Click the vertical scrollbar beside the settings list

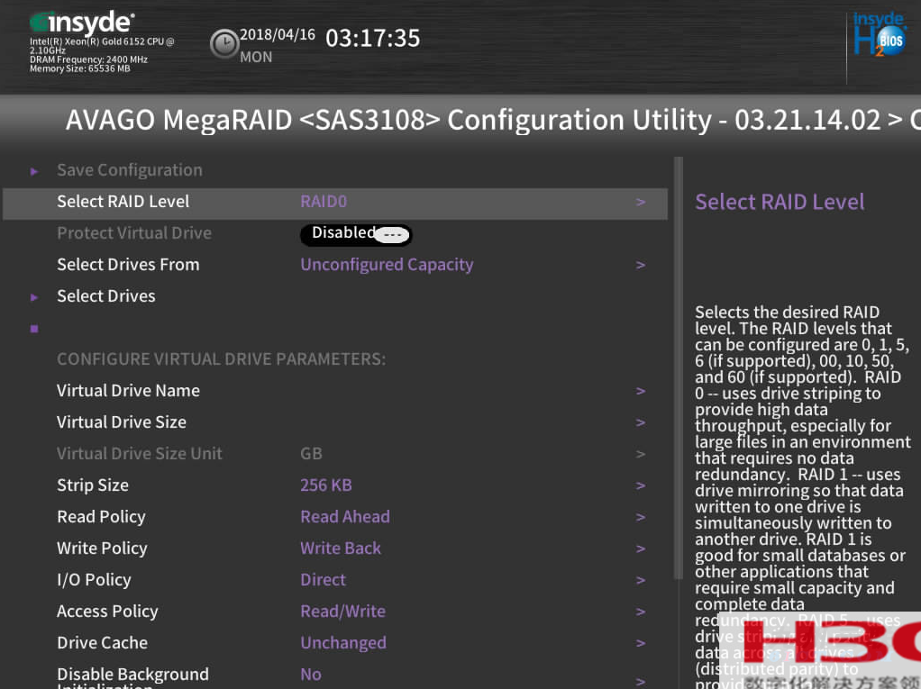[679, 367]
